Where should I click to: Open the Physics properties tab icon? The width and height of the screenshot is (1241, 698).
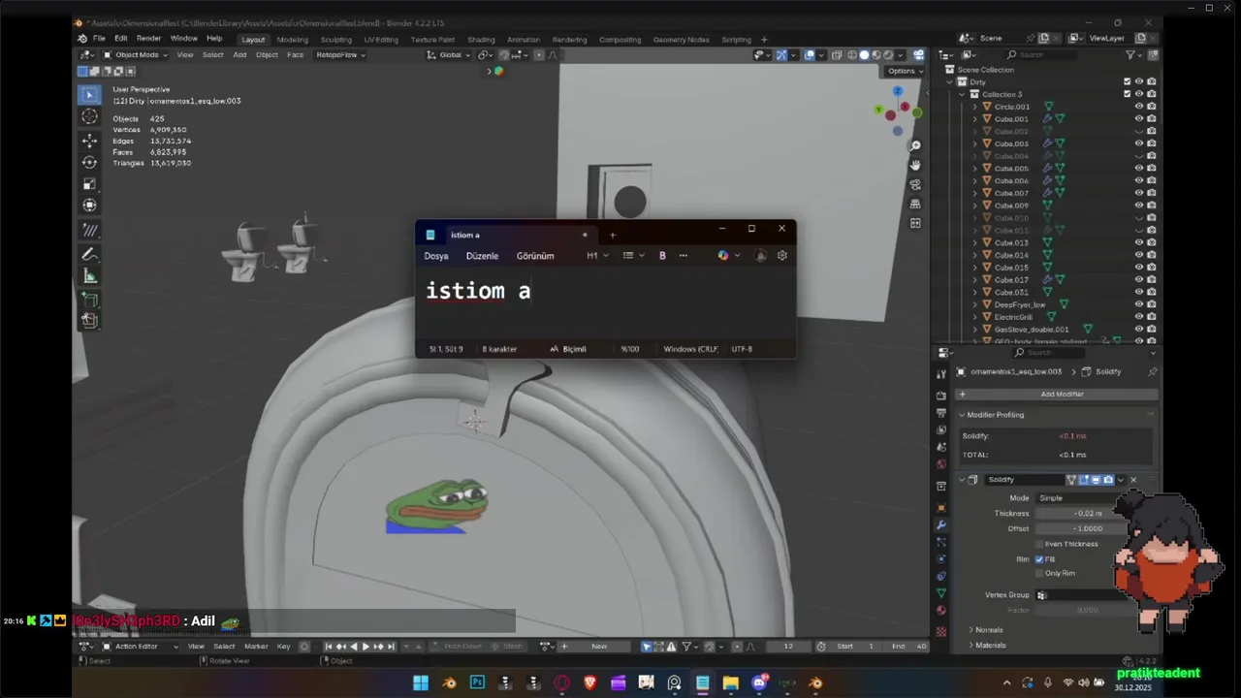point(940,558)
